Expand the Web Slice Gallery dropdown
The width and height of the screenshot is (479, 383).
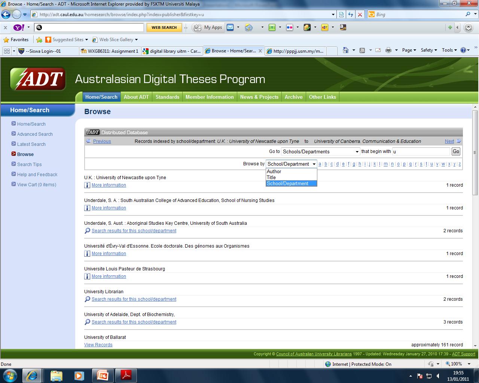(136, 40)
